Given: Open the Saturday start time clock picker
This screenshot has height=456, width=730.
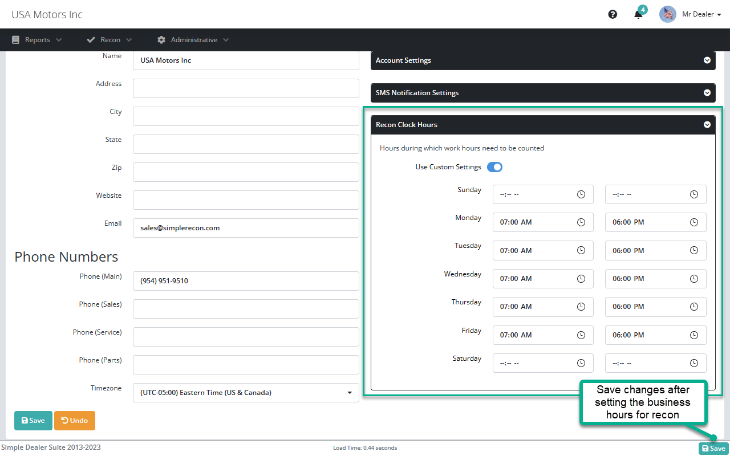Looking at the screenshot, I should pyautogui.click(x=581, y=363).
